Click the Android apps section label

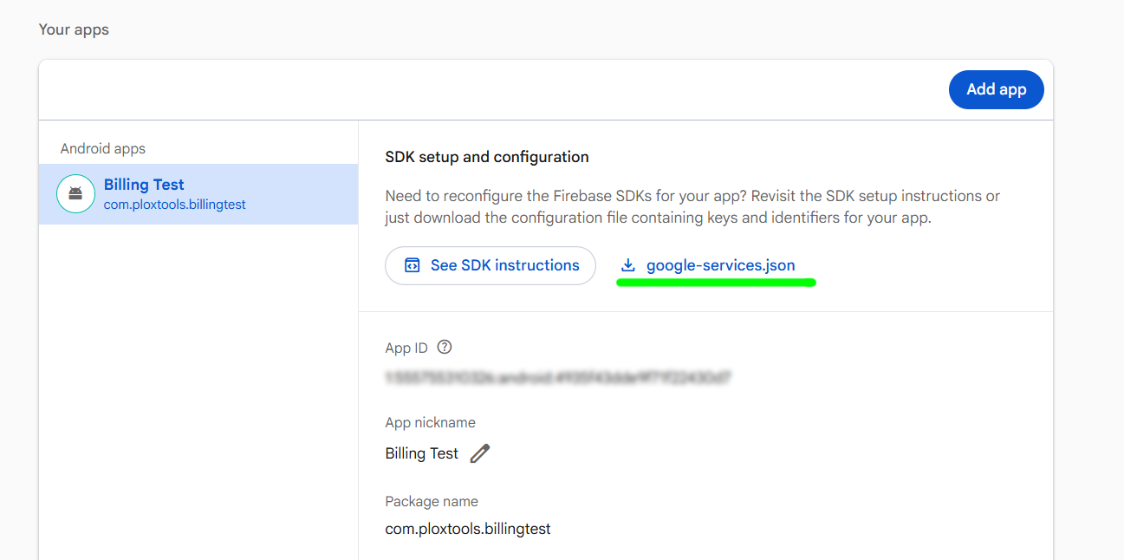coord(103,149)
